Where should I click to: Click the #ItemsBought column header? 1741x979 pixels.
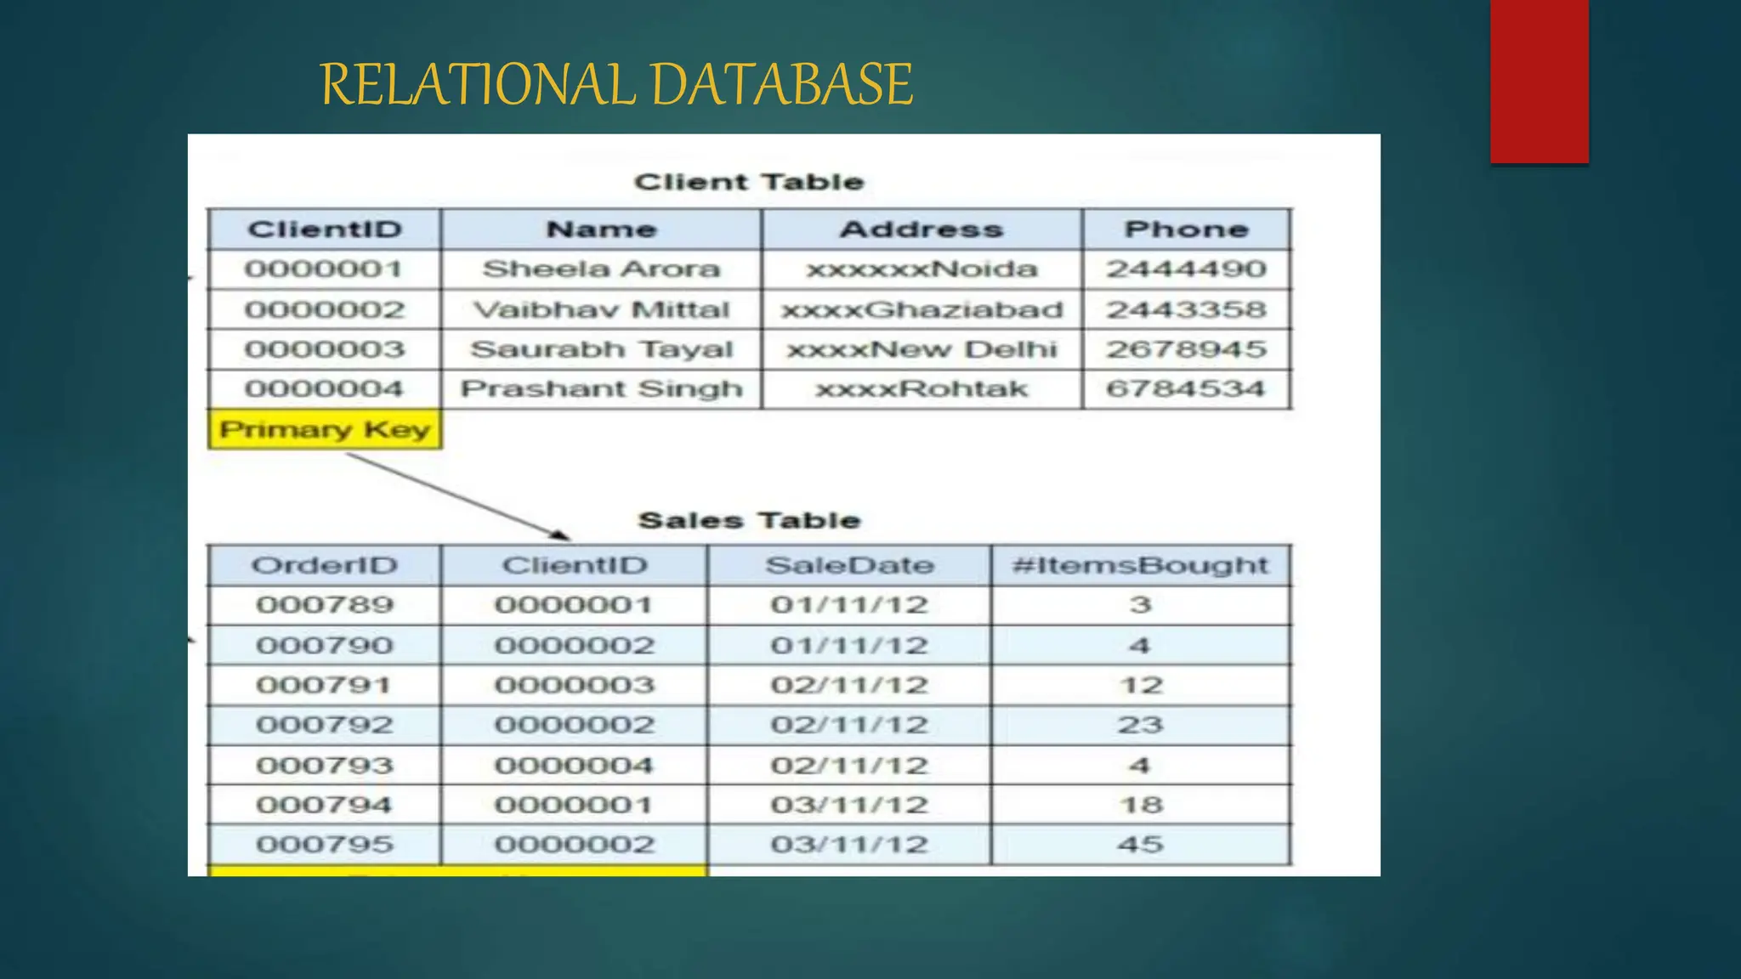(1140, 565)
